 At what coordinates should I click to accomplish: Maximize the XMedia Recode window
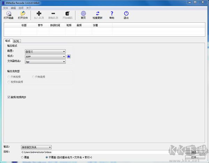click(195, 2)
